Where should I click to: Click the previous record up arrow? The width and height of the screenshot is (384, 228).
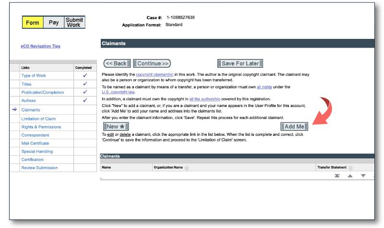coord(350,176)
